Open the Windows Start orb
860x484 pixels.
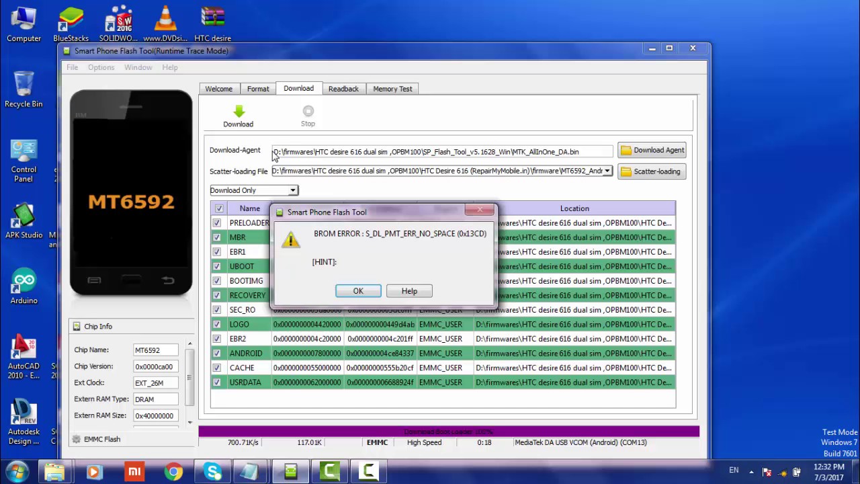click(x=17, y=472)
